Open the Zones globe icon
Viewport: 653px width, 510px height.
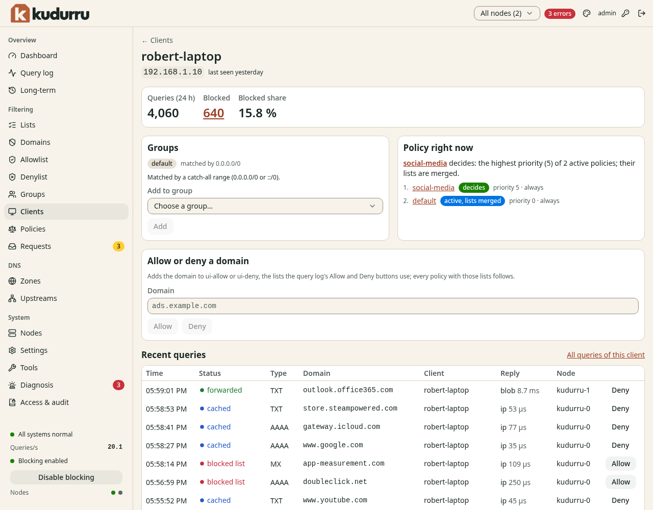12,281
